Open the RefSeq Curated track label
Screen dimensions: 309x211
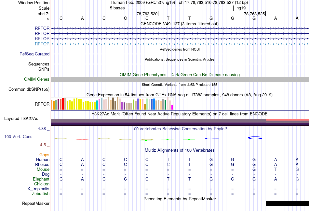point(34,54)
